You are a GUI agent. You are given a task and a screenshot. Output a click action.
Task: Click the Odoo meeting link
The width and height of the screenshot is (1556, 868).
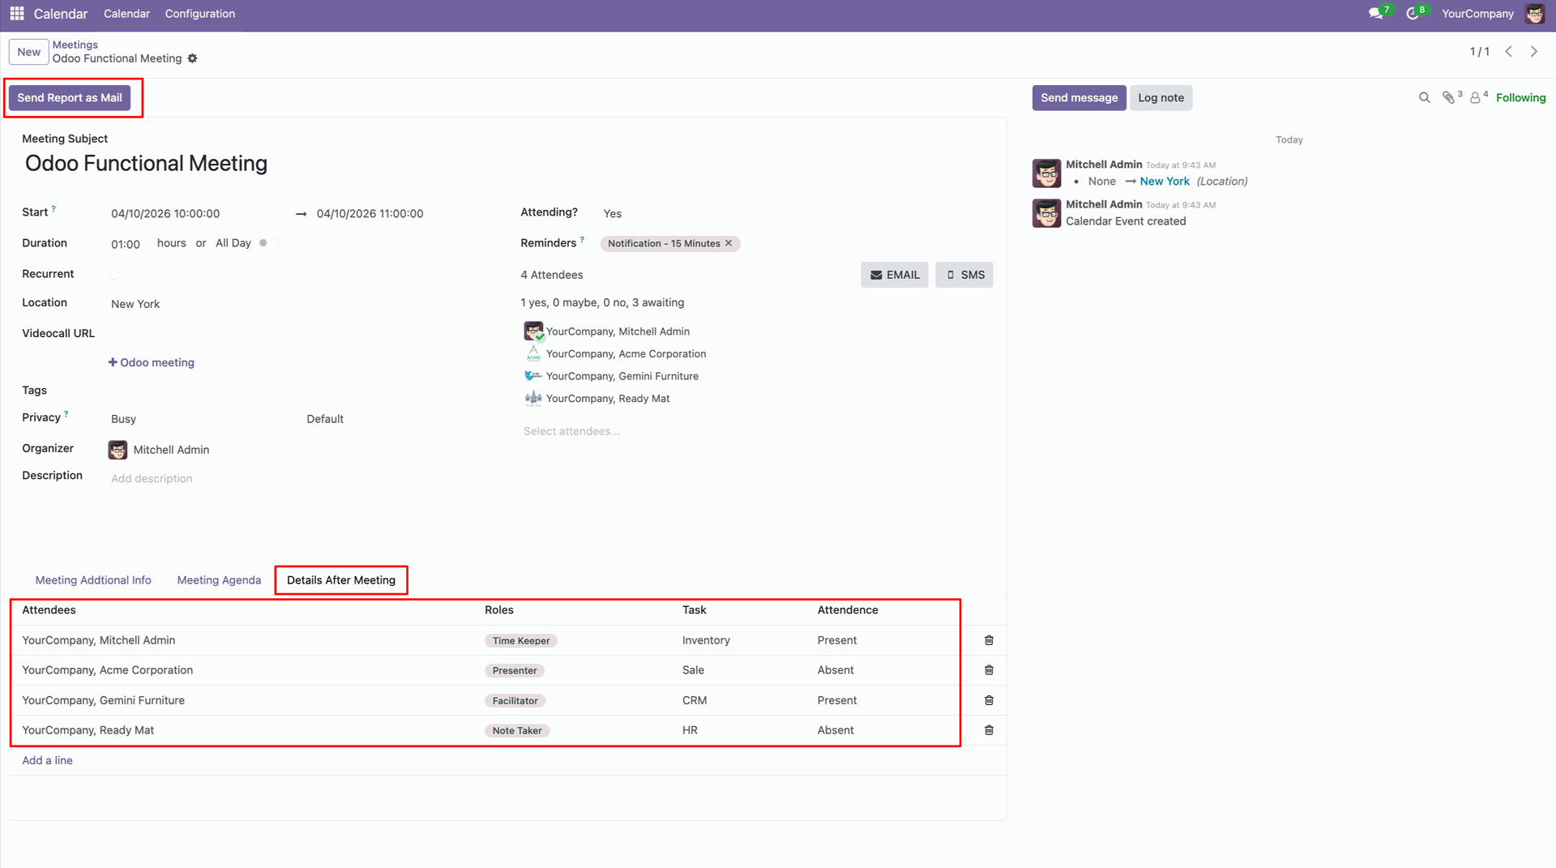[x=152, y=362]
